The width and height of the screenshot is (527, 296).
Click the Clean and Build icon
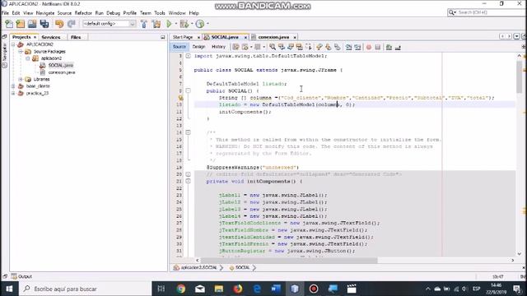[156, 24]
